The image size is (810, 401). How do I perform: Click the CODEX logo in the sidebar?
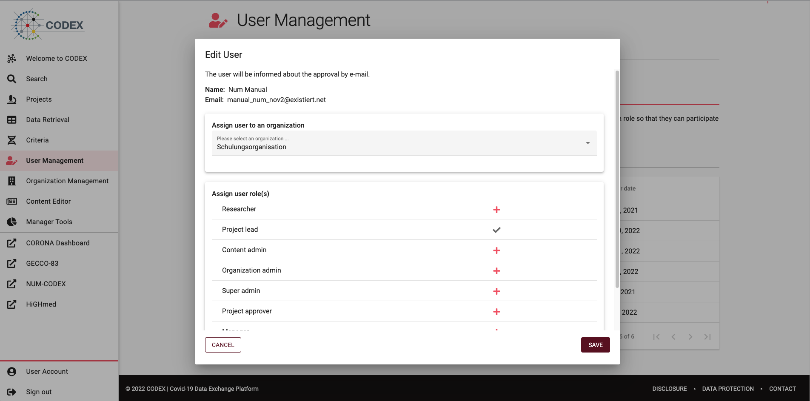[x=48, y=25]
